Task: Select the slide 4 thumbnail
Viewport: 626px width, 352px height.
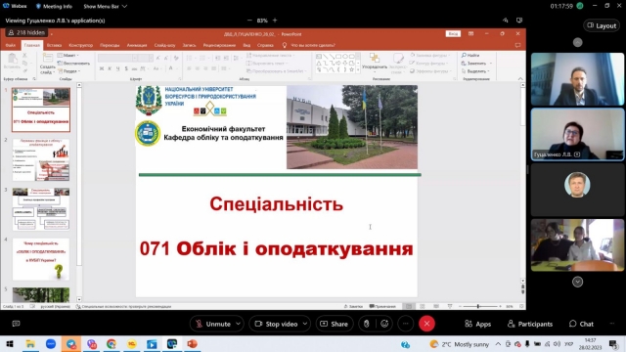Action: (x=41, y=259)
